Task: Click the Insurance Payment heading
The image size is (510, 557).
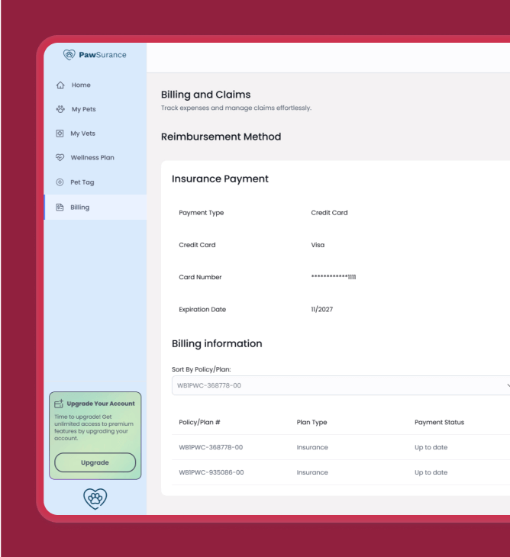Action: click(x=220, y=179)
